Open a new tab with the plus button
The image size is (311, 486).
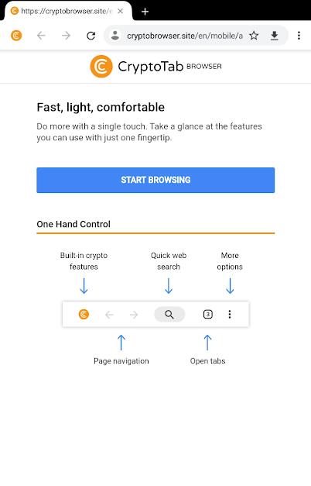click(145, 12)
